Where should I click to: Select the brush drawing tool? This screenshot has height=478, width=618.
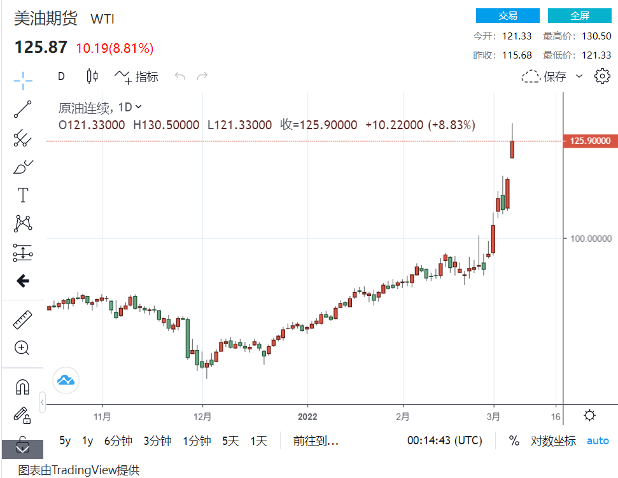pyautogui.click(x=23, y=167)
